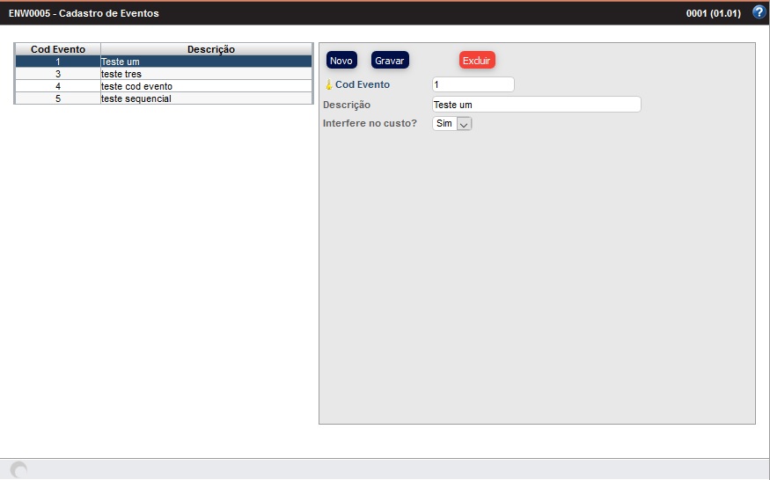Save record with the Gravar button
Screen dimensions: 770x480
click(390, 61)
